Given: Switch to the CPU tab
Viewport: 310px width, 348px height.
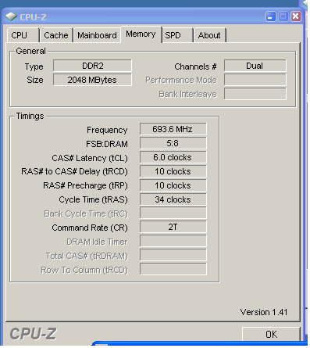Looking at the screenshot, I should 23,35.
